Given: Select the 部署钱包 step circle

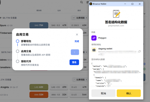Looking at the screenshot, I should tap(17, 41).
